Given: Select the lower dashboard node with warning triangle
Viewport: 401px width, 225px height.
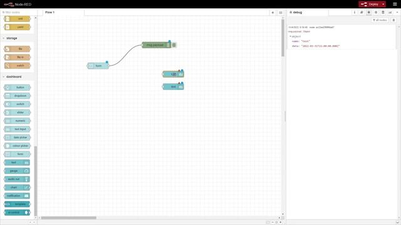Looking at the screenshot, I should point(173,87).
